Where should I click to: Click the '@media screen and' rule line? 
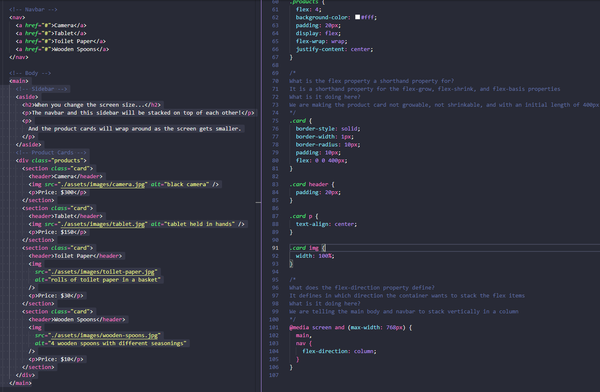351,327
